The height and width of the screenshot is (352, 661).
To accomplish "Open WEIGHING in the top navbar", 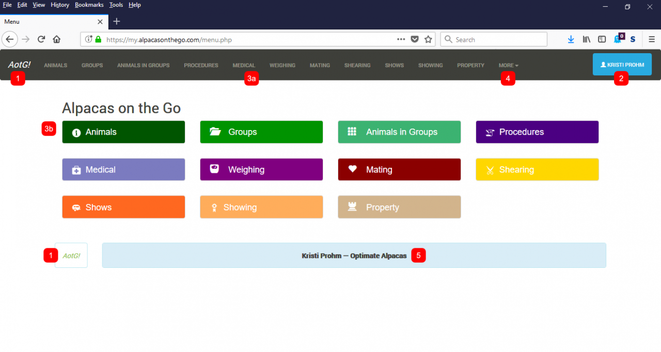I will tap(282, 66).
